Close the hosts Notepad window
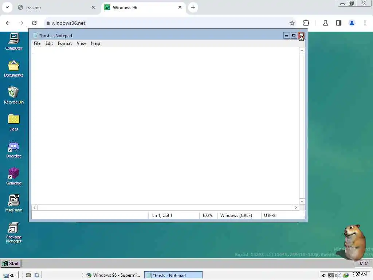This screenshot has height=280, width=373. pyautogui.click(x=301, y=36)
